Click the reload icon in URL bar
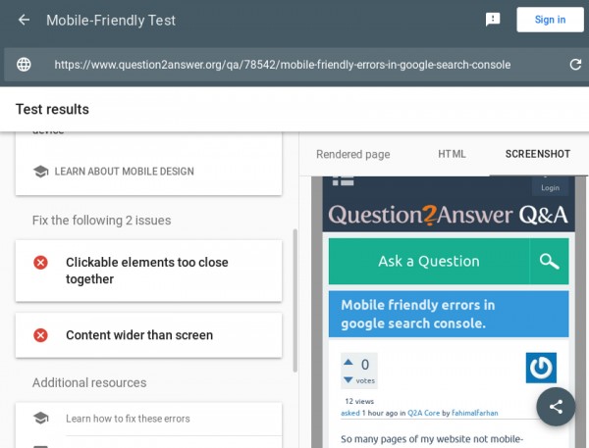Viewport: 589px width, 448px height. 575,65
